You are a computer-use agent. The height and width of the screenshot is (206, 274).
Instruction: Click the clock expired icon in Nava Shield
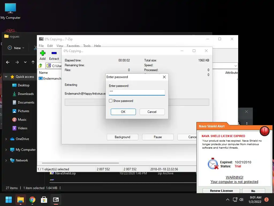pyautogui.click(x=213, y=164)
